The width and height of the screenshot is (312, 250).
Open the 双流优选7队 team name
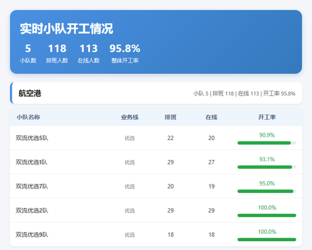[x=32, y=186]
